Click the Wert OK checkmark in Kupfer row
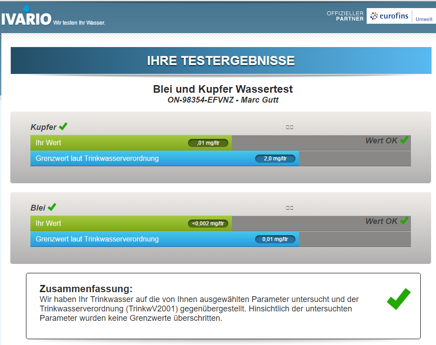Screen dimensions: 436x345 pyautogui.click(x=404, y=140)
